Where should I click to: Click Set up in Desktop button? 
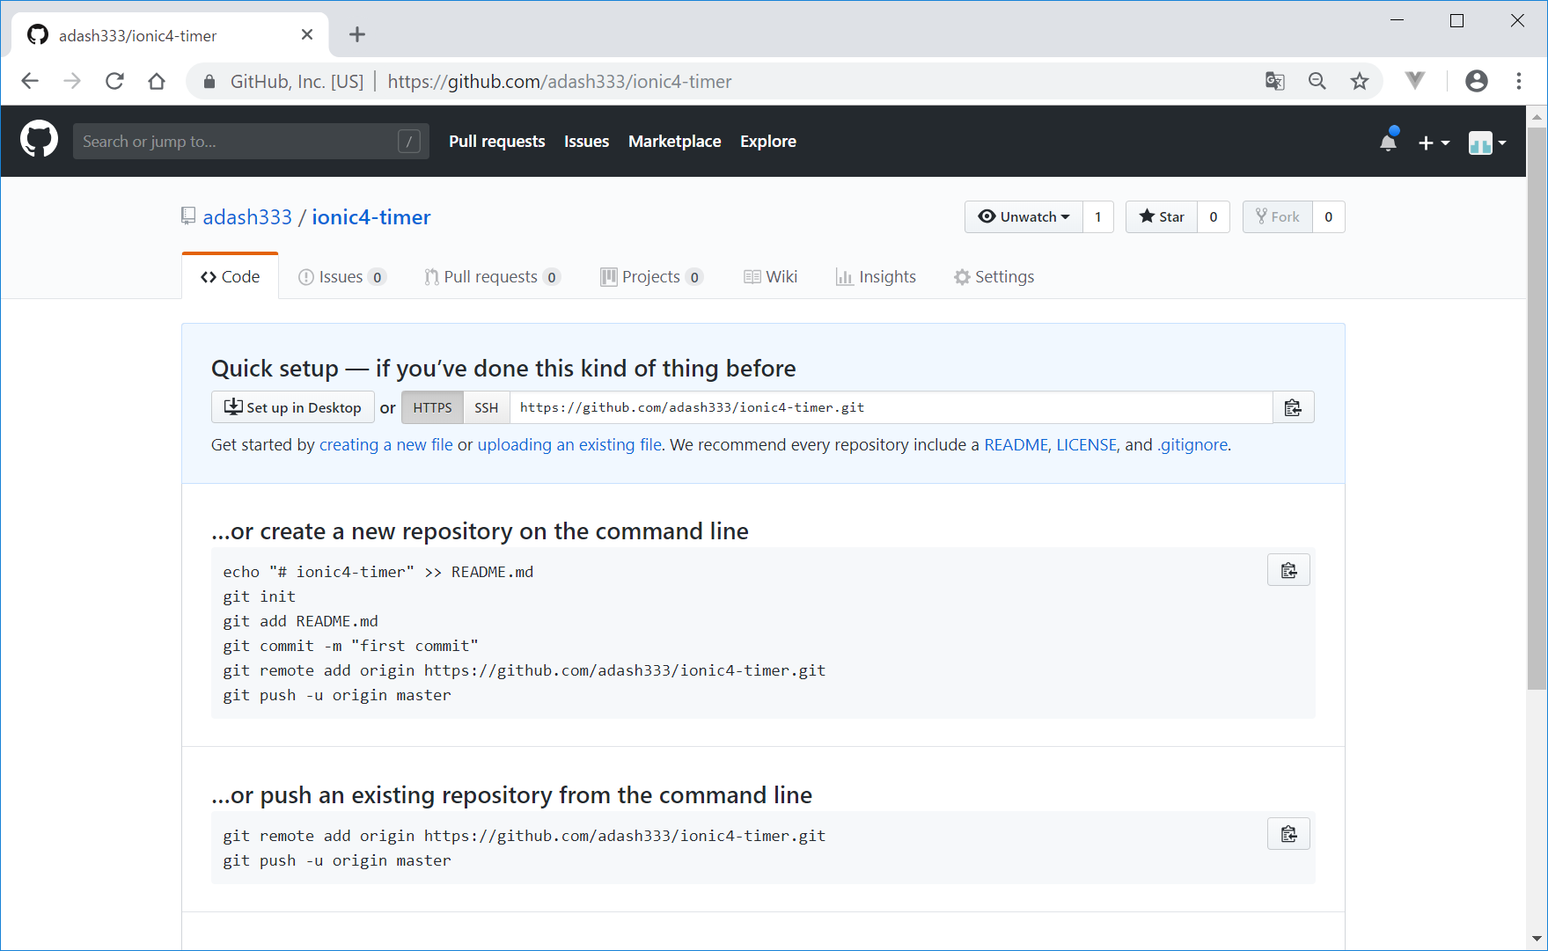293,407
